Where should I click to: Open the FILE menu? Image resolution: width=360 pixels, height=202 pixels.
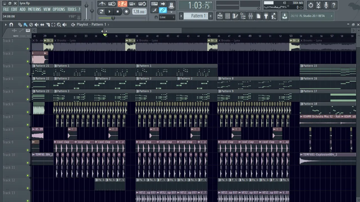6,9
